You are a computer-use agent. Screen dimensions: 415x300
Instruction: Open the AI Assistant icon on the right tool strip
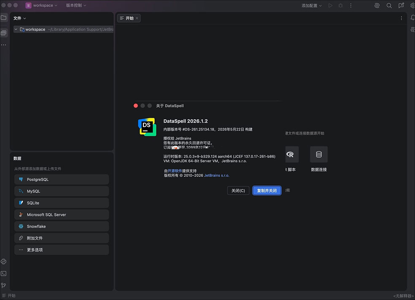(412, 29)
